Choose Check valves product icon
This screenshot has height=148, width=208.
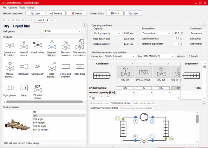tap(38, 45)
